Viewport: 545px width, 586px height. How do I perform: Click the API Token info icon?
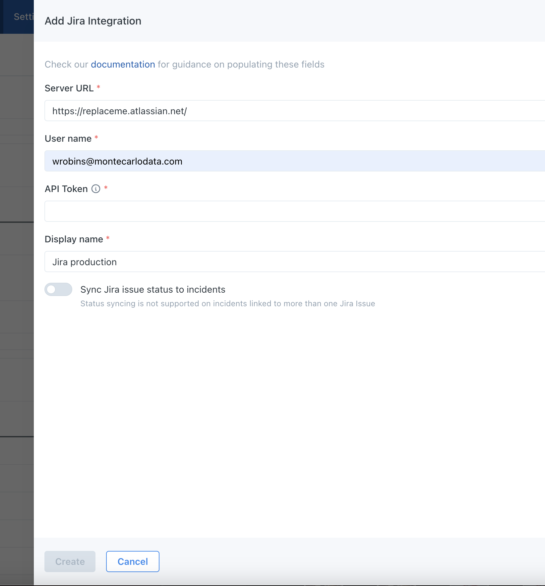pyautogui.click(x=96, y=189)
